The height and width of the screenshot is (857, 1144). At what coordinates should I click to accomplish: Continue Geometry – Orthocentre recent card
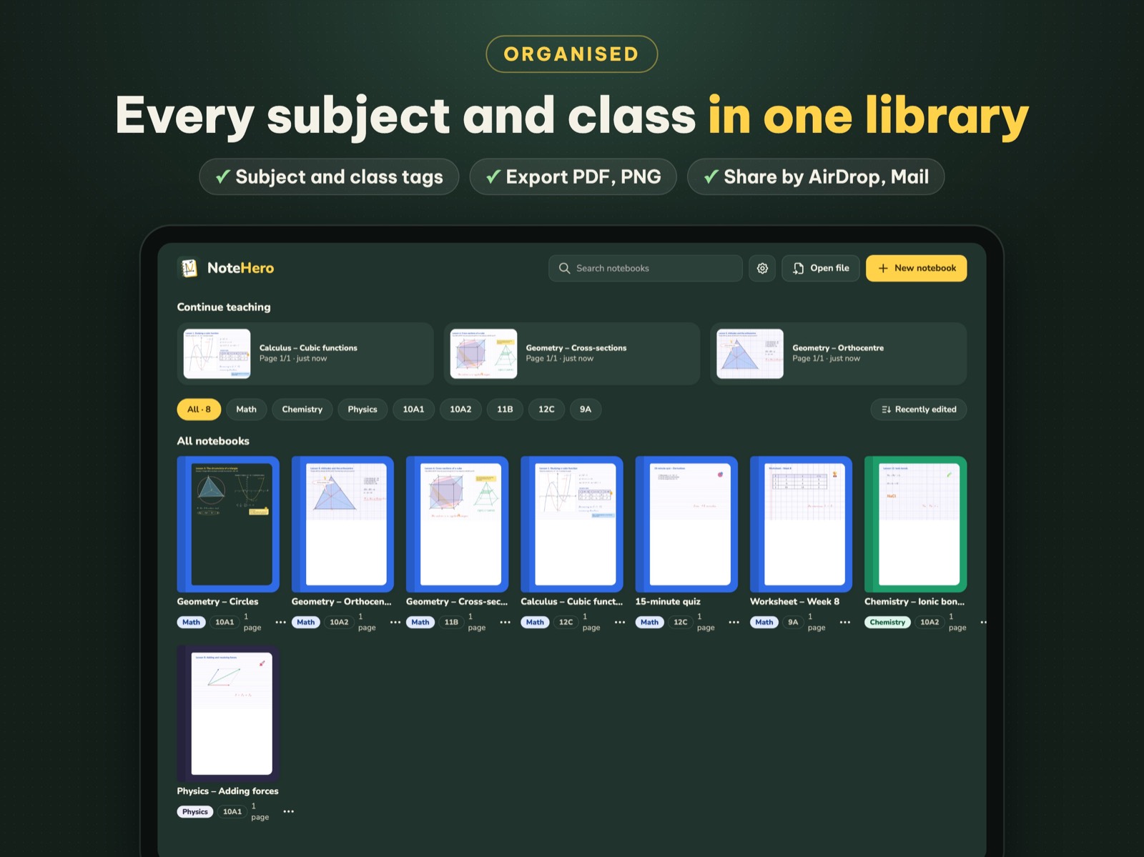839,354
